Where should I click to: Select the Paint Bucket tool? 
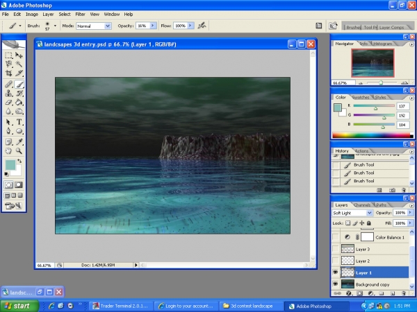click(x=19, y=102)
